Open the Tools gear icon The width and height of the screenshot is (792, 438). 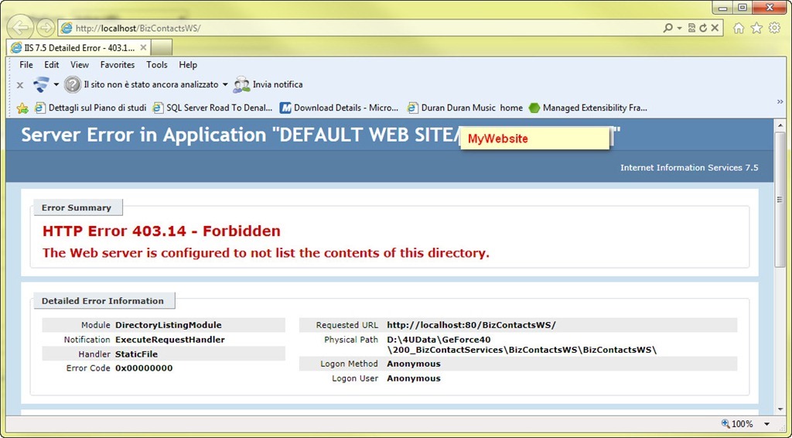pyautogui.click(x=774, y=28)
